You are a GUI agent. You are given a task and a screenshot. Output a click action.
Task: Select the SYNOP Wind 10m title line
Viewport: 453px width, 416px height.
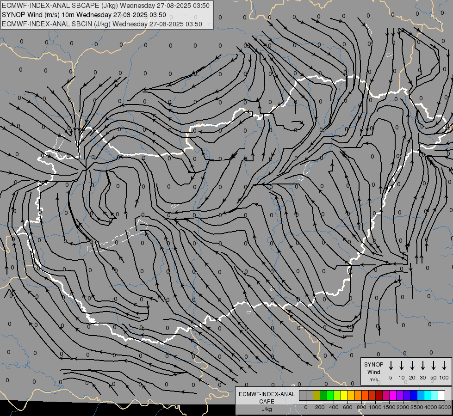click(84, 15)
